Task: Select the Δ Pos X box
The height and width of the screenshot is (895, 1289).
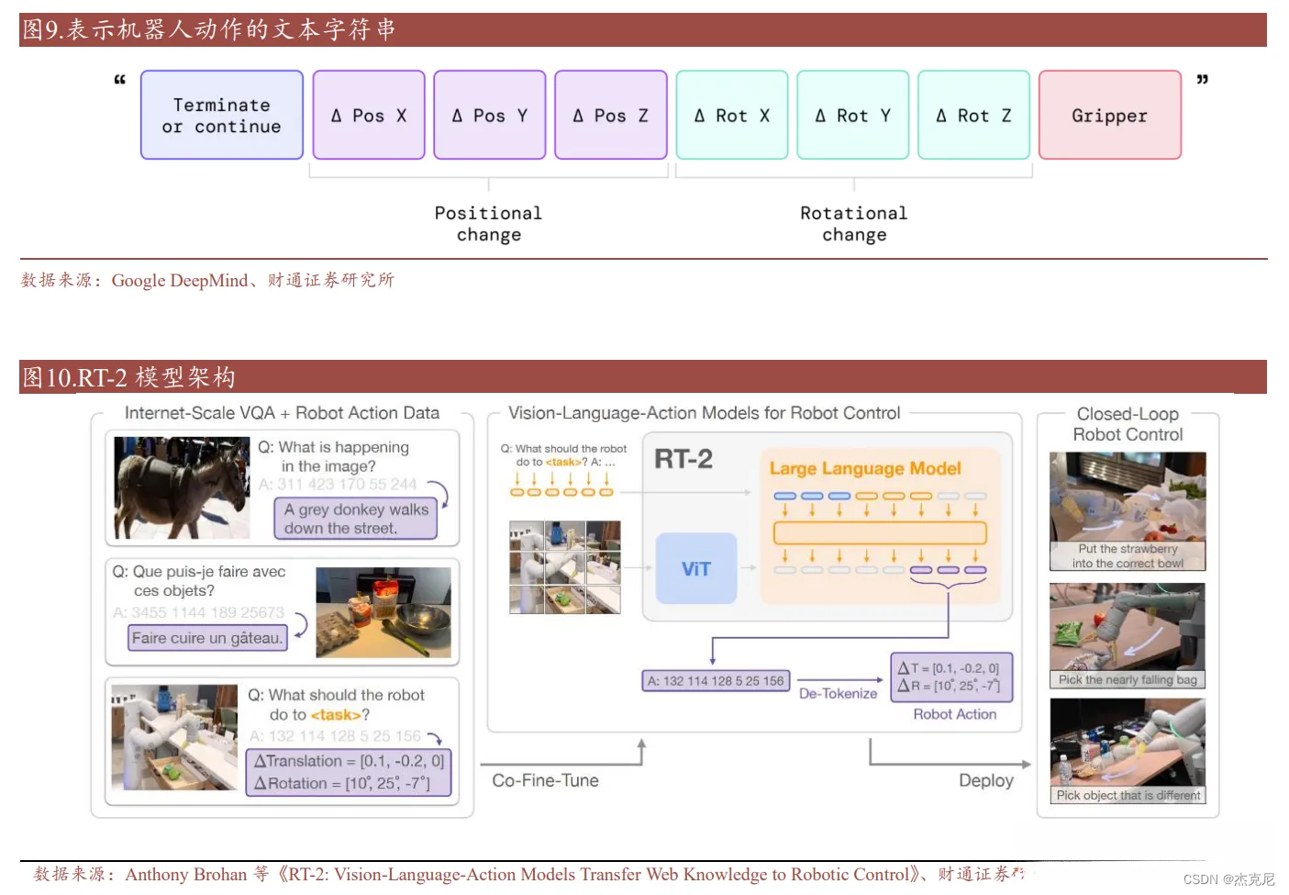Action: tap(369, 115)
